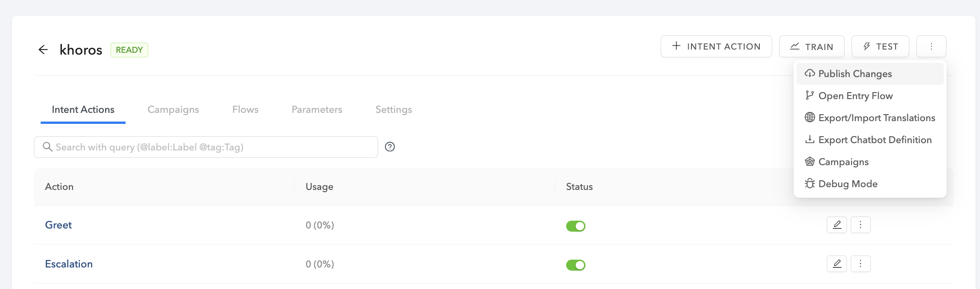Open the header three-dot more menu
The width and height of the screenshot is (980, 289).
coord(931,46)
